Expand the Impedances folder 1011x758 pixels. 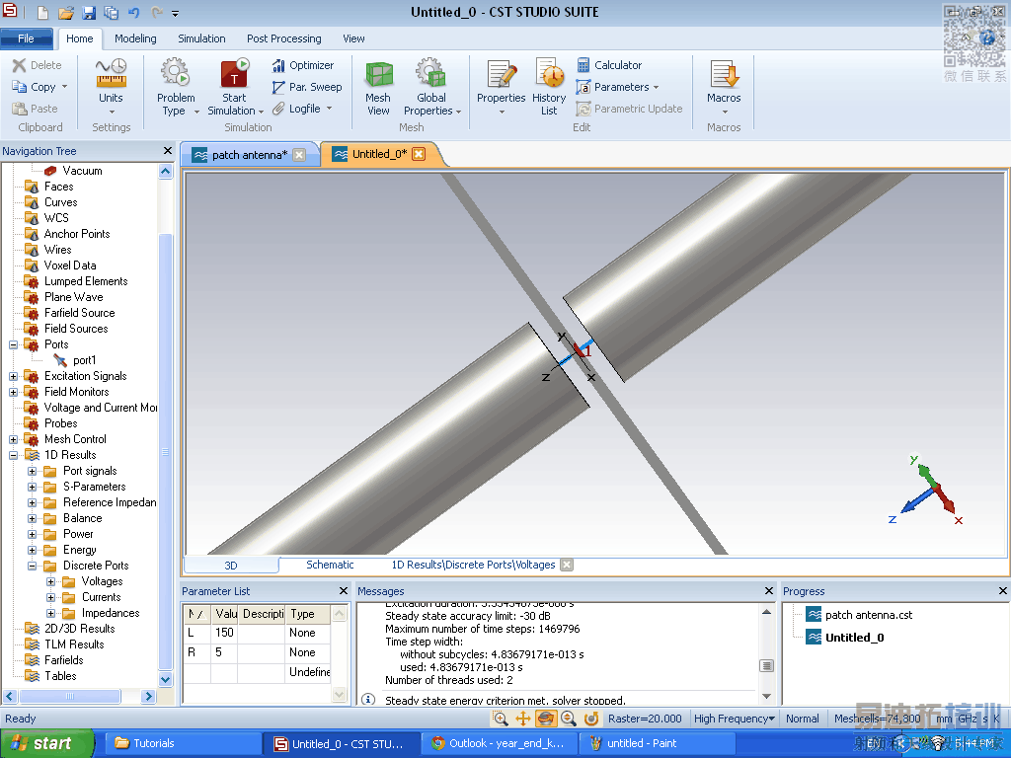tap(50, 614)
